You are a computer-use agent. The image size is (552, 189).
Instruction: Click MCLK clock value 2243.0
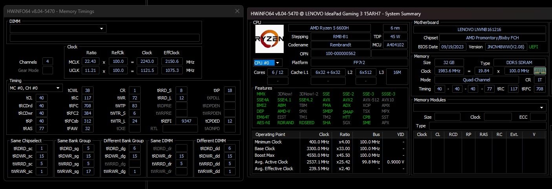147,62
